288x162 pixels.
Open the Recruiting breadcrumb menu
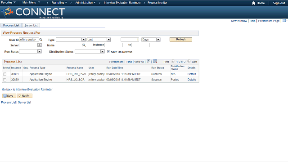point(59,3)
